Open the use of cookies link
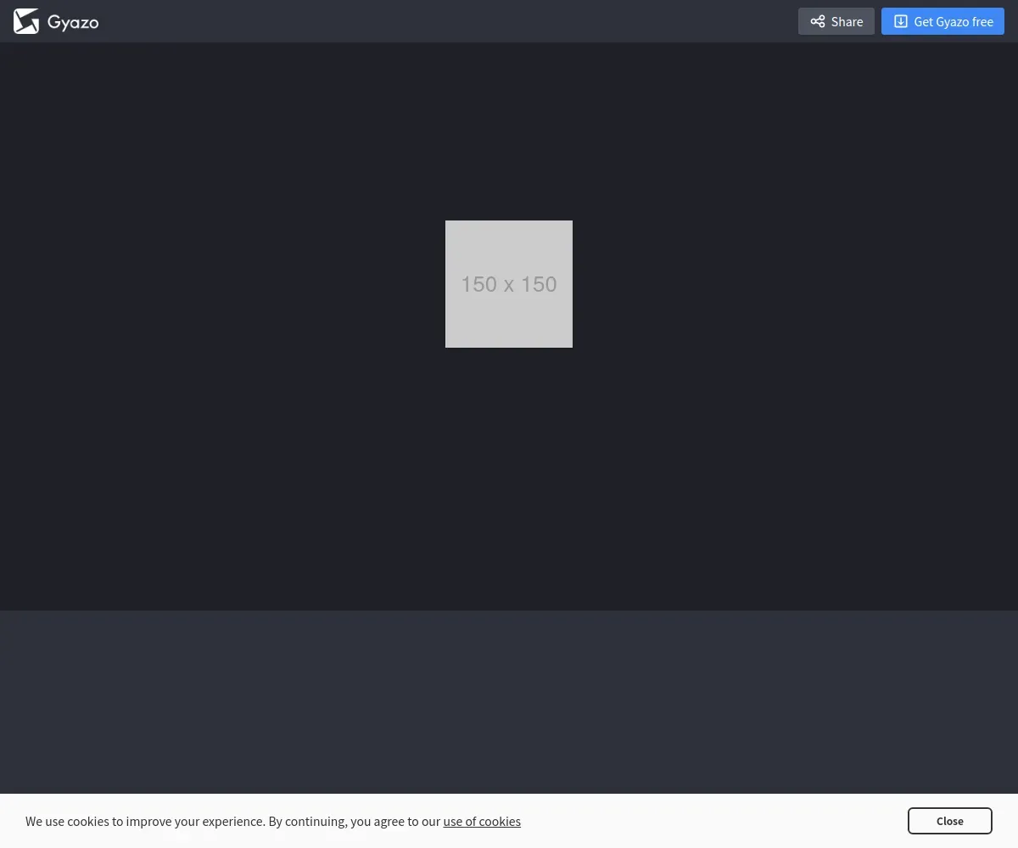This screenshot has width=1018, height=848. [482, 821]
